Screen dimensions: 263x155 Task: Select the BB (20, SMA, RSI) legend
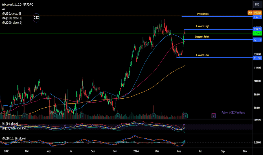16,128
